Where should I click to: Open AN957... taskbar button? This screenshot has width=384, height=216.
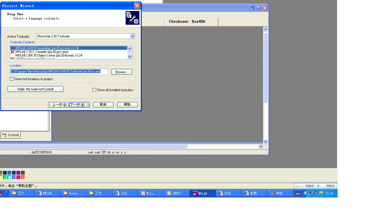point(177,193)
